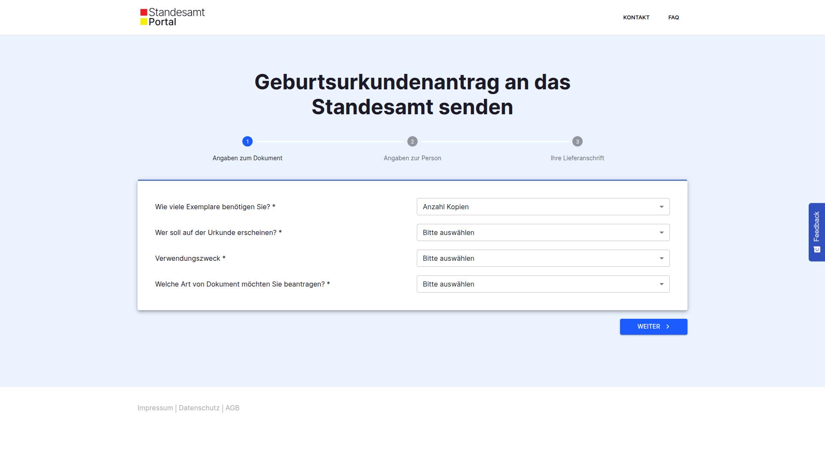Click the dropdown arrow of Anzahl Kopien
This screenshot has width=825, height=464.
coord(661,207)
